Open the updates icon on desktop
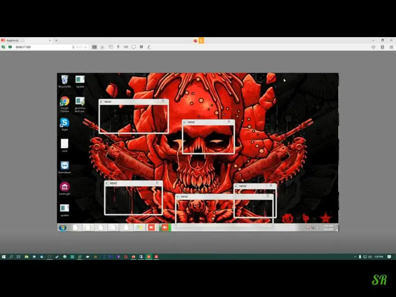The height and width of the screenshot is (297, 396). pyautogui.click(x=65, y=210)
